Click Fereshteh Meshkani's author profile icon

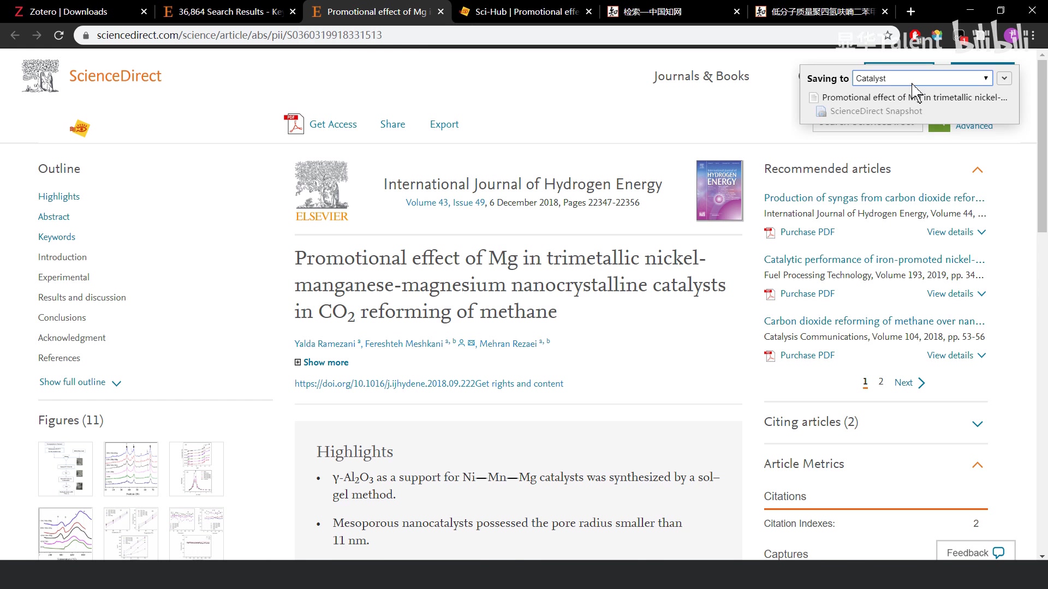(x=462, y=343)
